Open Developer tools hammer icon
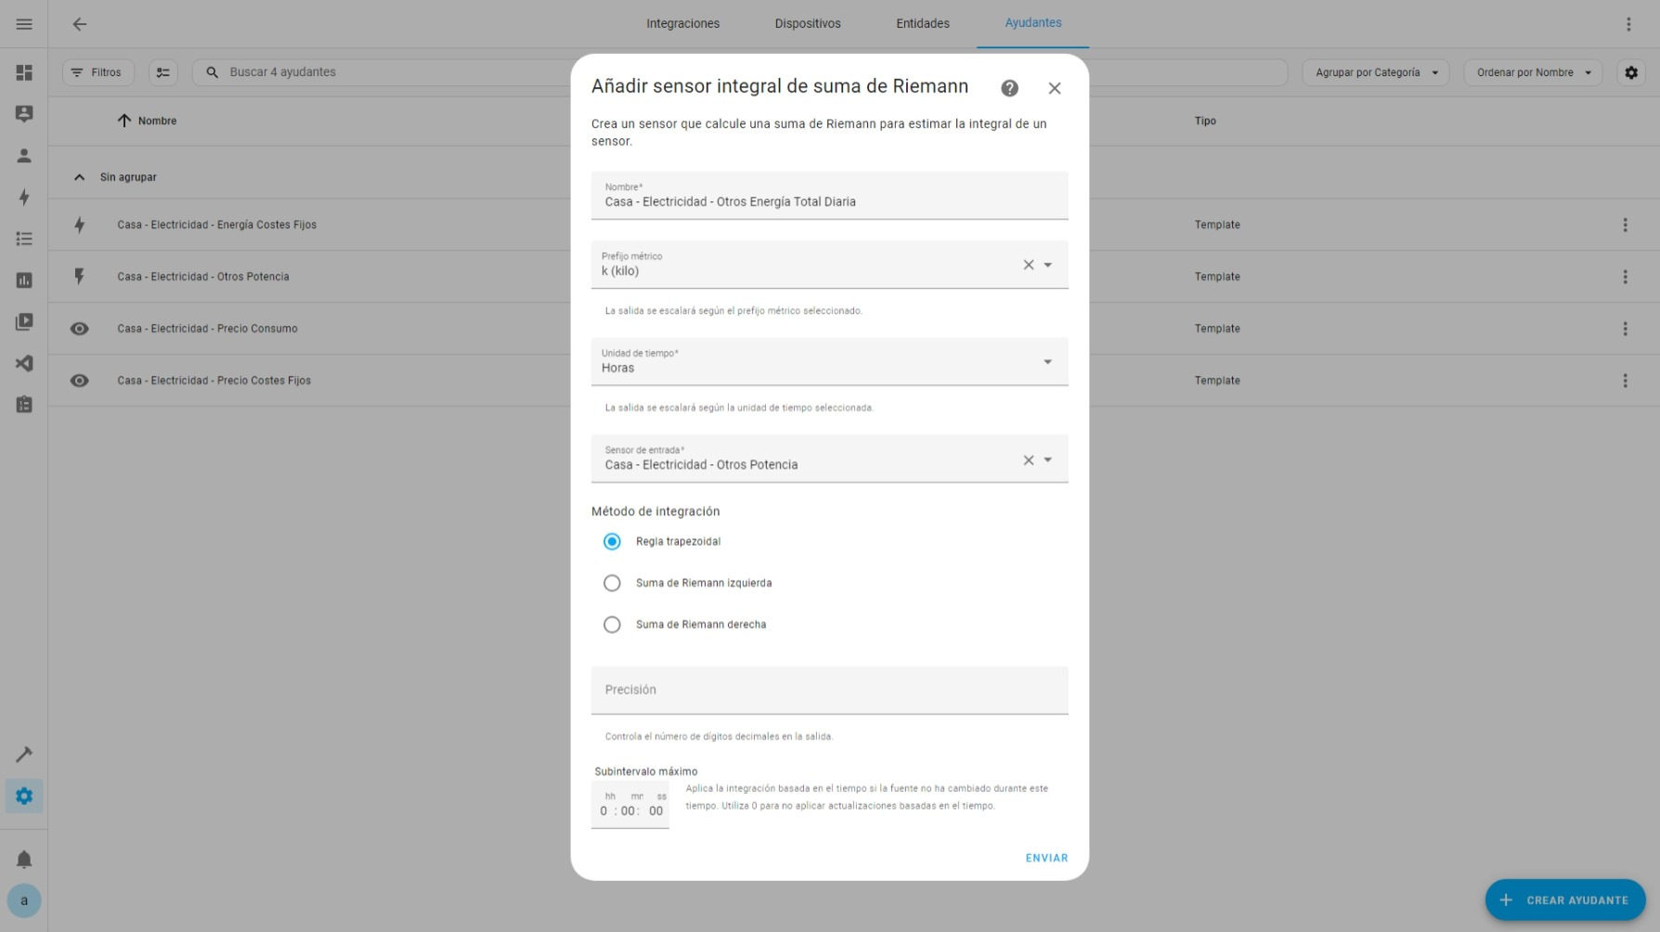The image size is (1660, 932). point(24,755)
